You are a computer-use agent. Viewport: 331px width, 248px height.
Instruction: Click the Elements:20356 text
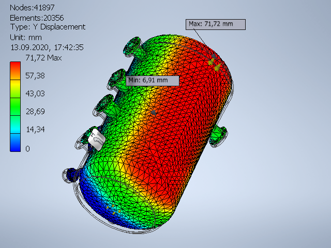(37, 18)
